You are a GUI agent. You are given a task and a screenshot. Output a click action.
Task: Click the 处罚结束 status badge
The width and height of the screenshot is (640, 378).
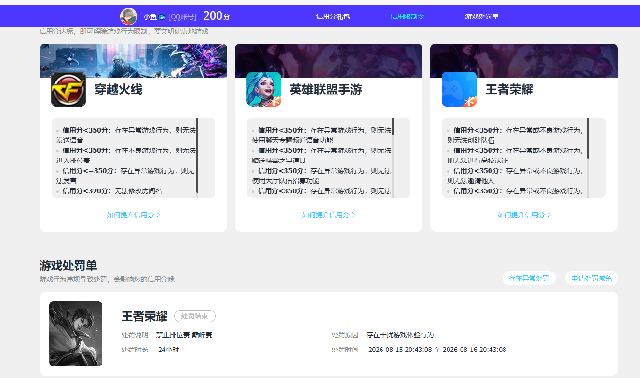pyautogui.click(x=195, y=316)
